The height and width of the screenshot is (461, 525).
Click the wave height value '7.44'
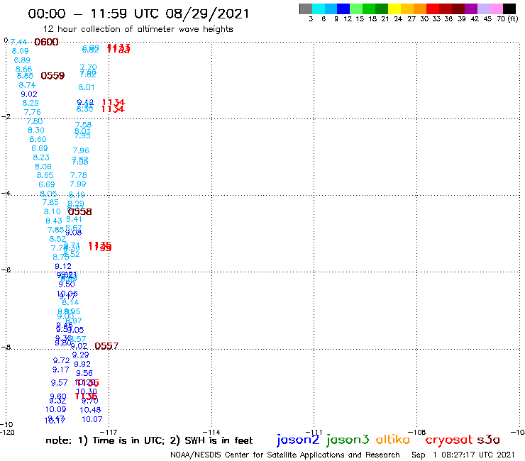tap(18, 42)
